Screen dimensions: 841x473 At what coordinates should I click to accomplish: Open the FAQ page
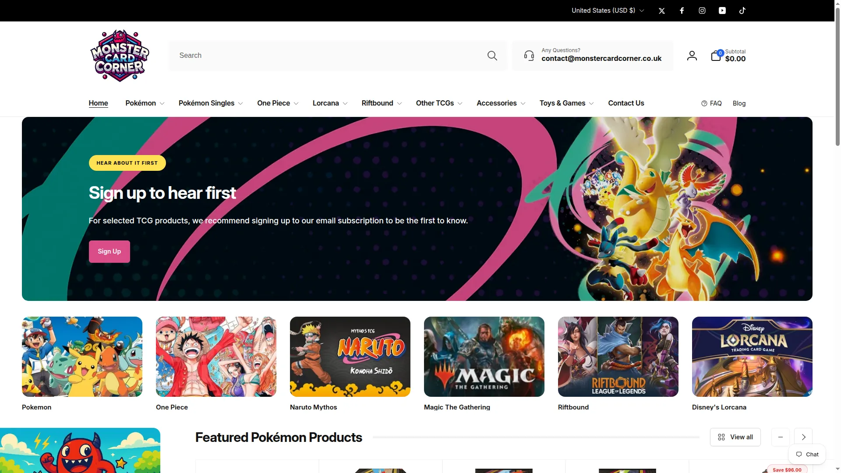[x=711, y=103]
